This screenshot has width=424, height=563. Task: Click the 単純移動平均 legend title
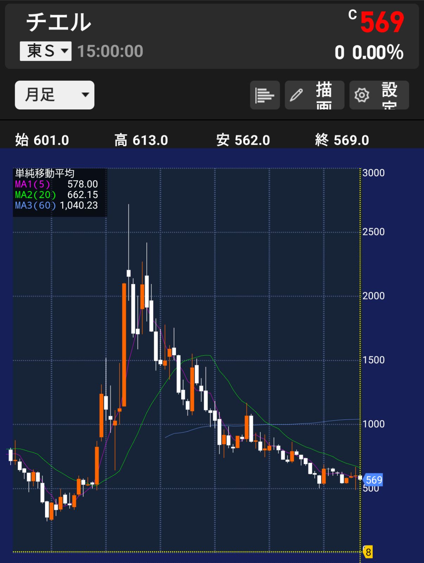[x=45, y=173]
